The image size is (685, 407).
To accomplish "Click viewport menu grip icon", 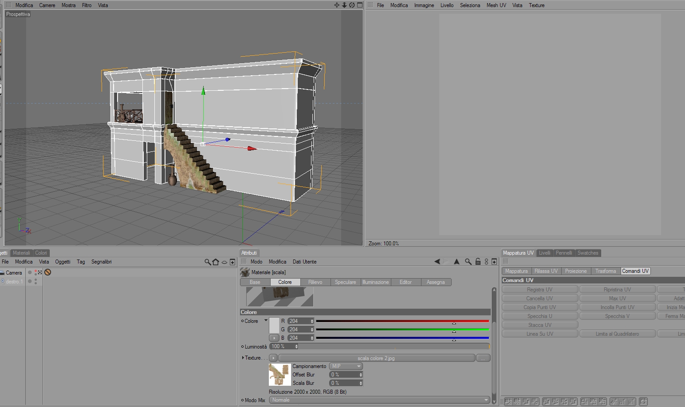I will coord(8,5).
